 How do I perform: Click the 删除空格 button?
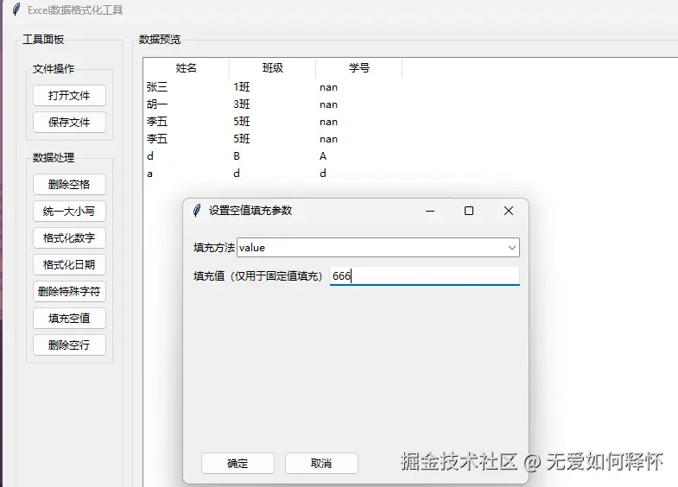69,185
